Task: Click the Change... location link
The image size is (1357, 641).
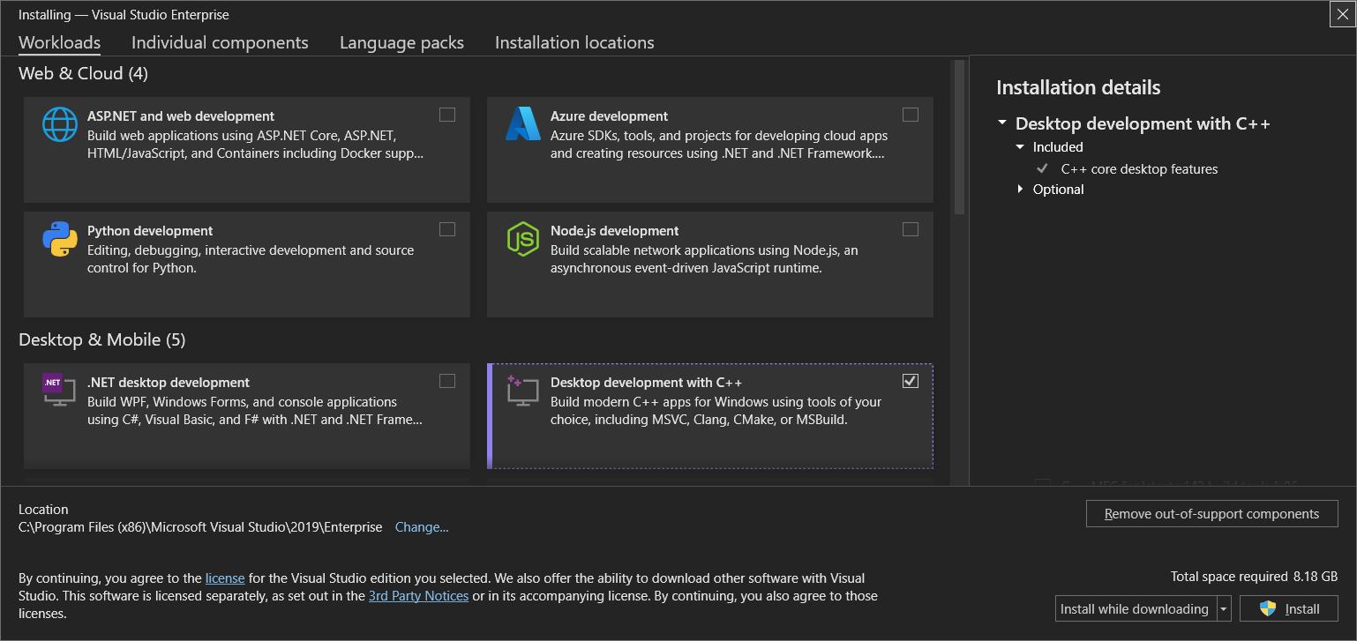Action: click(x=422, y=527)
